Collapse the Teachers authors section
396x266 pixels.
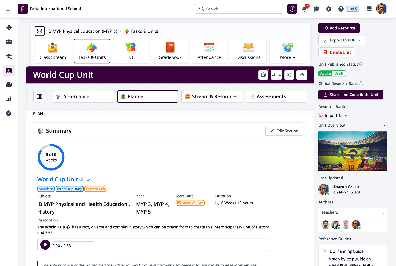(x=383, y=212)
